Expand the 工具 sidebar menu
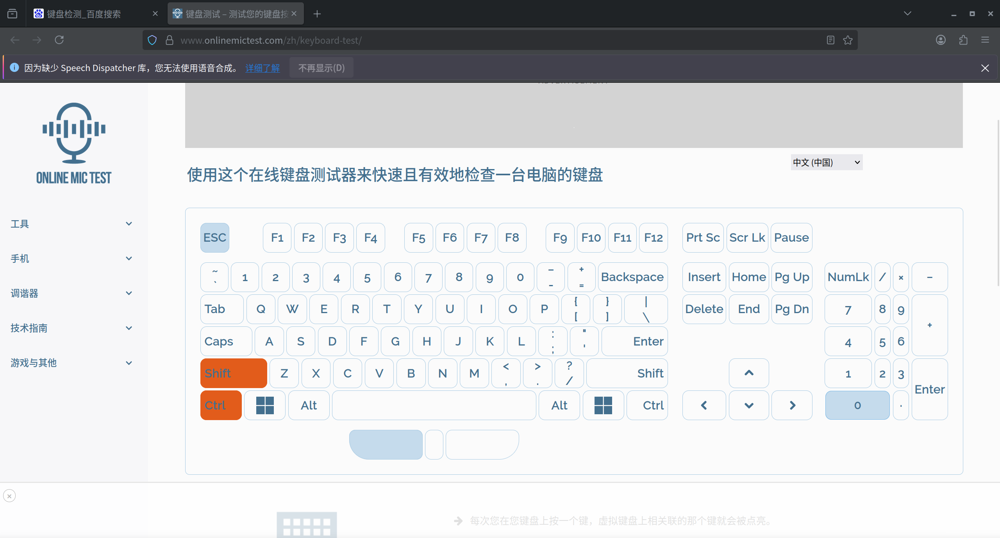The image size is (1000, 538). 72,224
